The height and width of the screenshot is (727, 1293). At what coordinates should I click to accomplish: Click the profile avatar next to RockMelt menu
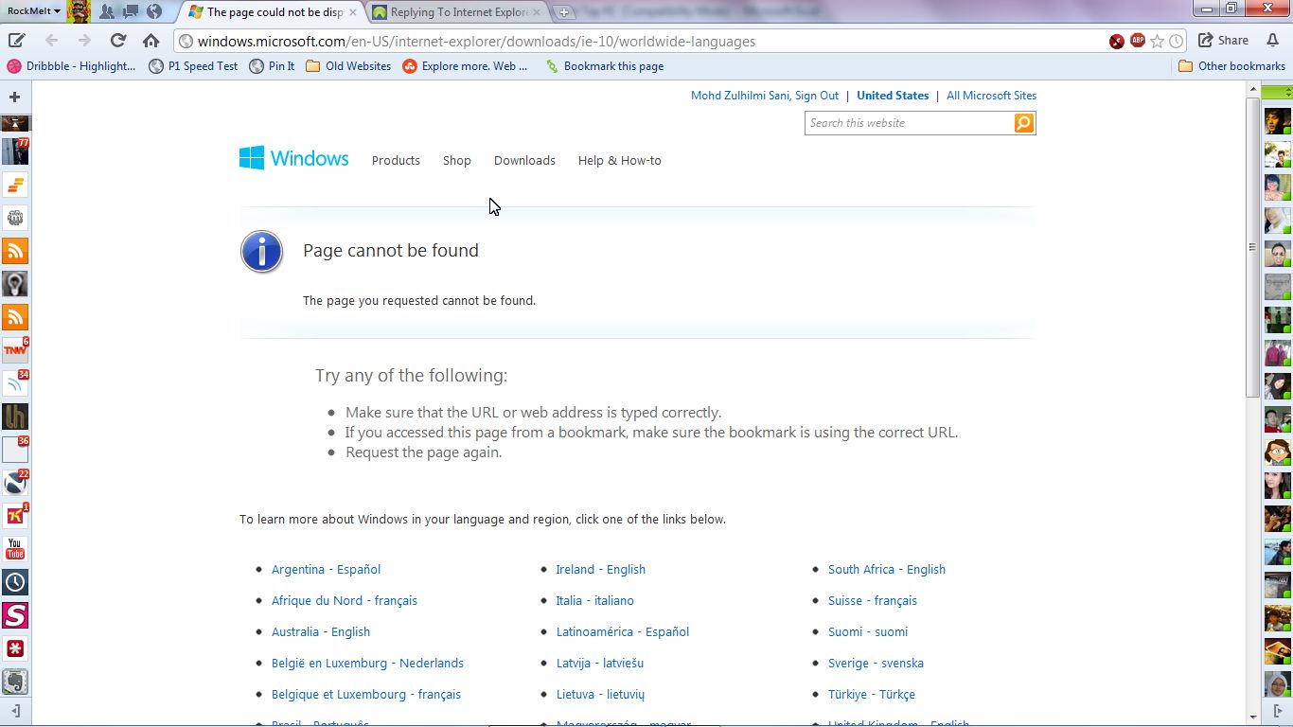(80, 11)
